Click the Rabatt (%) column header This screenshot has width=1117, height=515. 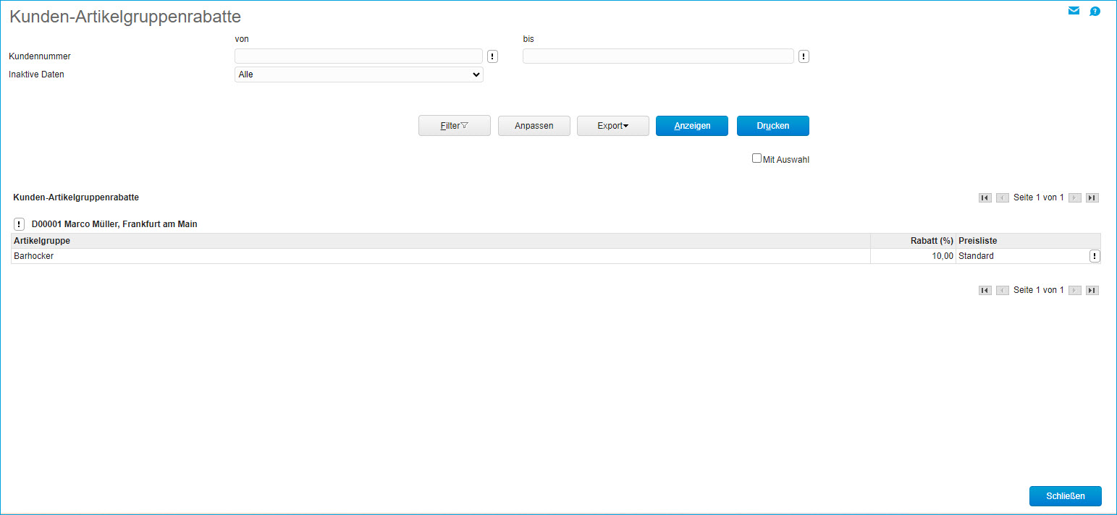coord(913,241)
